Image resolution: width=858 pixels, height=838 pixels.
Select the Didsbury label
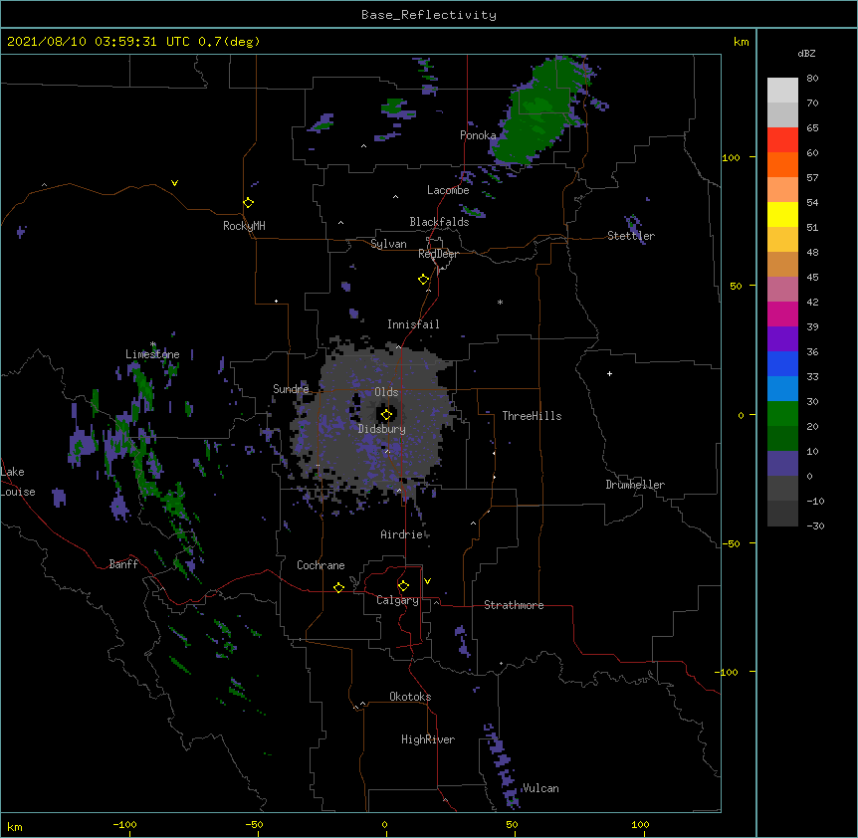pos(382,429)
